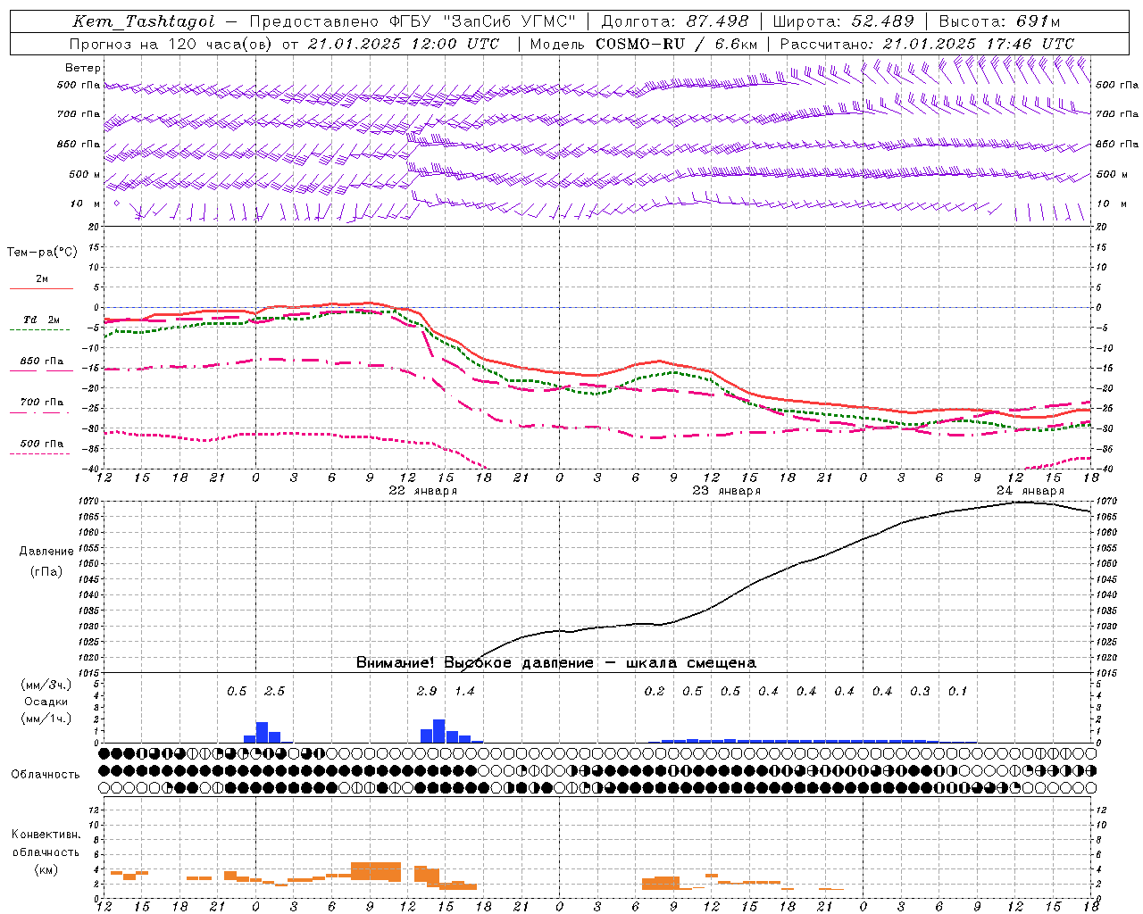Click the 2.9 precipitation total value
The height and width of the screenshot is (914, 1143).
427,692
